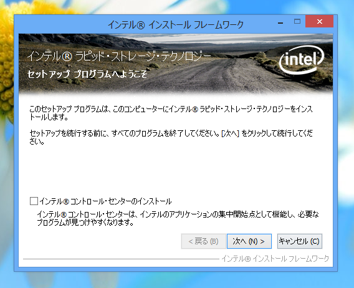The image size is (354, 288).
Task: Click footer label インテル® インストール フレームワーク
Action: point(275,259)
